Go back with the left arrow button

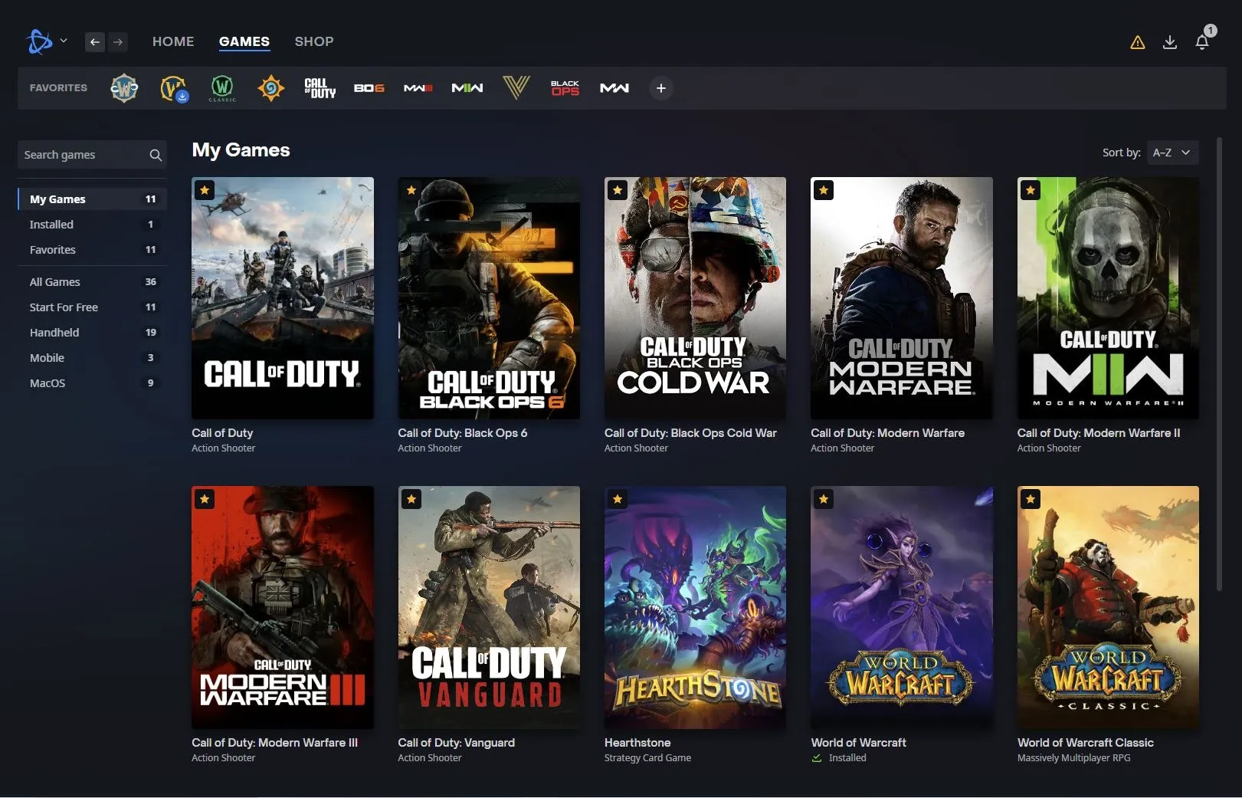coord(94,42)
